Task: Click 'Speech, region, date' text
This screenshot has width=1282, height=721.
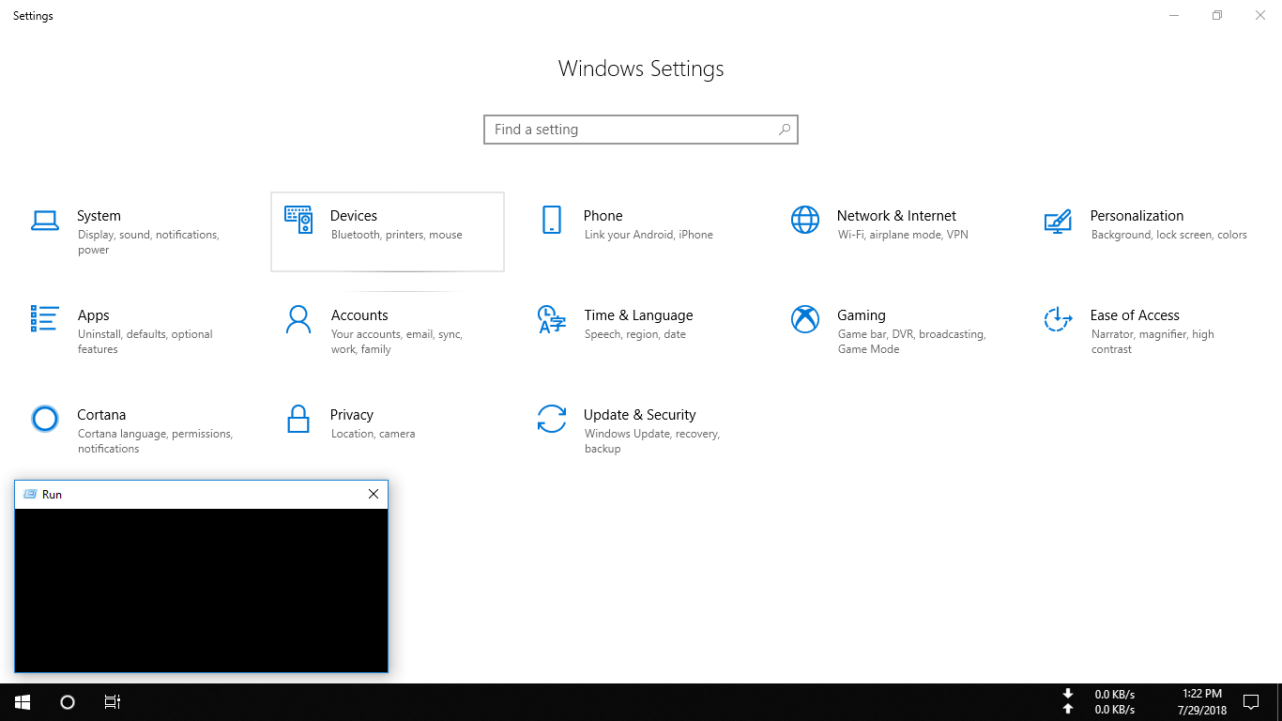Action: (635, 334)
